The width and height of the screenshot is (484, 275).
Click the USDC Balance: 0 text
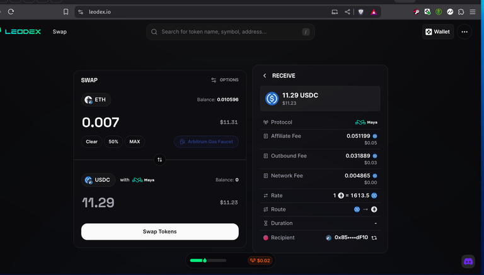227,180
